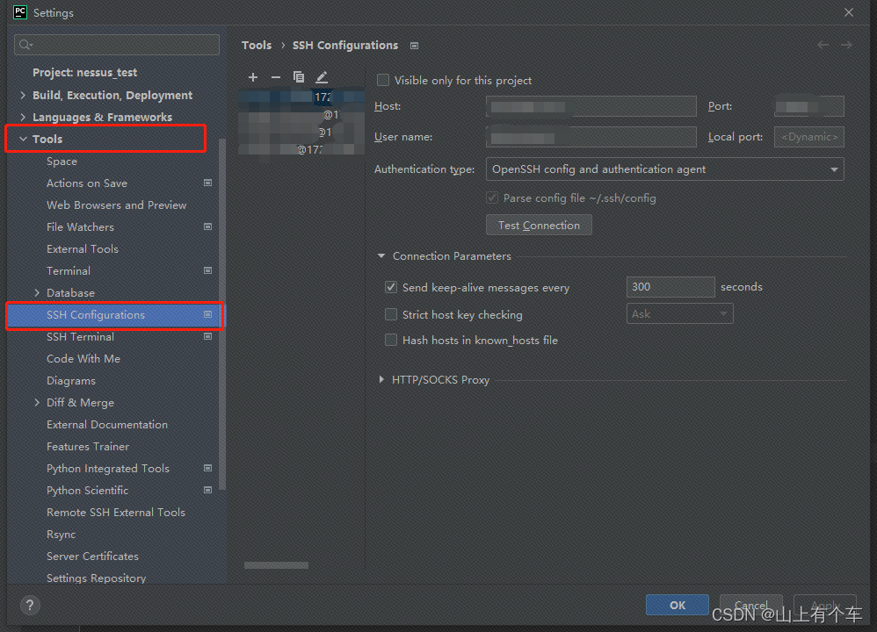Copy the selected SSH configuration
The width and height of the screenshot is (877, 632).
click(299, 77)
